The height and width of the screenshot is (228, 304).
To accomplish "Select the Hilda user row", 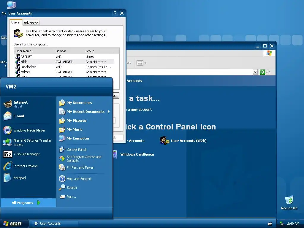I will click(64, 62).
